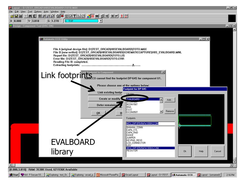The width and height of the screenshot is (243, 182).
Task: Click Defer remaining button
Action: coord(105,105)
